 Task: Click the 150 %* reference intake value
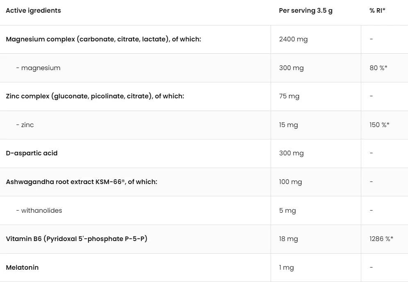(379, 125)
